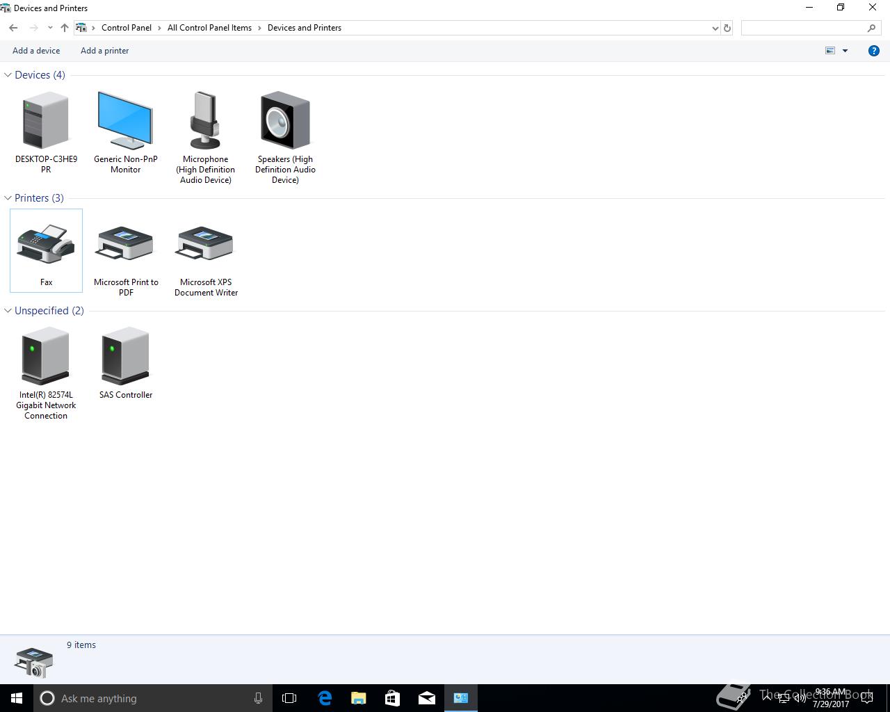Click the breadcrumb arrow after All Control Panel Items
This screenshot has width=890, height=712.
(x=260, y=28)
